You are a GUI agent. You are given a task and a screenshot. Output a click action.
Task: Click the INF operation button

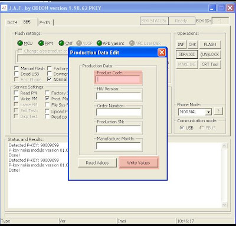click(181, 44)
